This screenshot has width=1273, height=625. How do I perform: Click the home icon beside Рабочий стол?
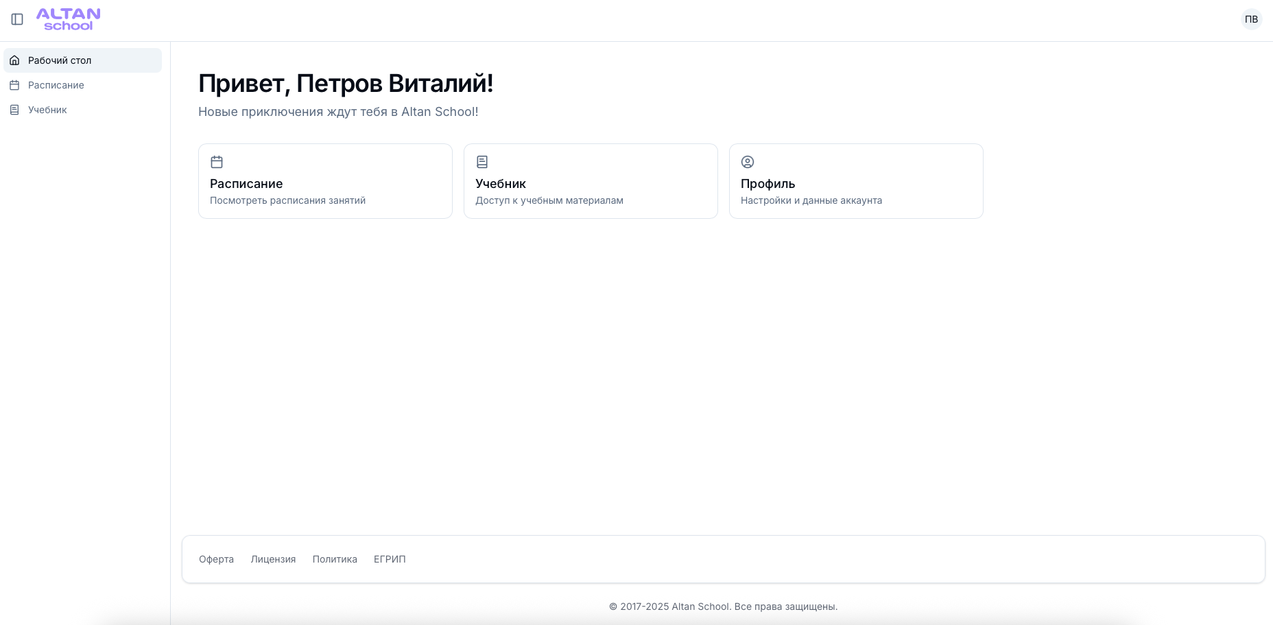click(14, 60)
